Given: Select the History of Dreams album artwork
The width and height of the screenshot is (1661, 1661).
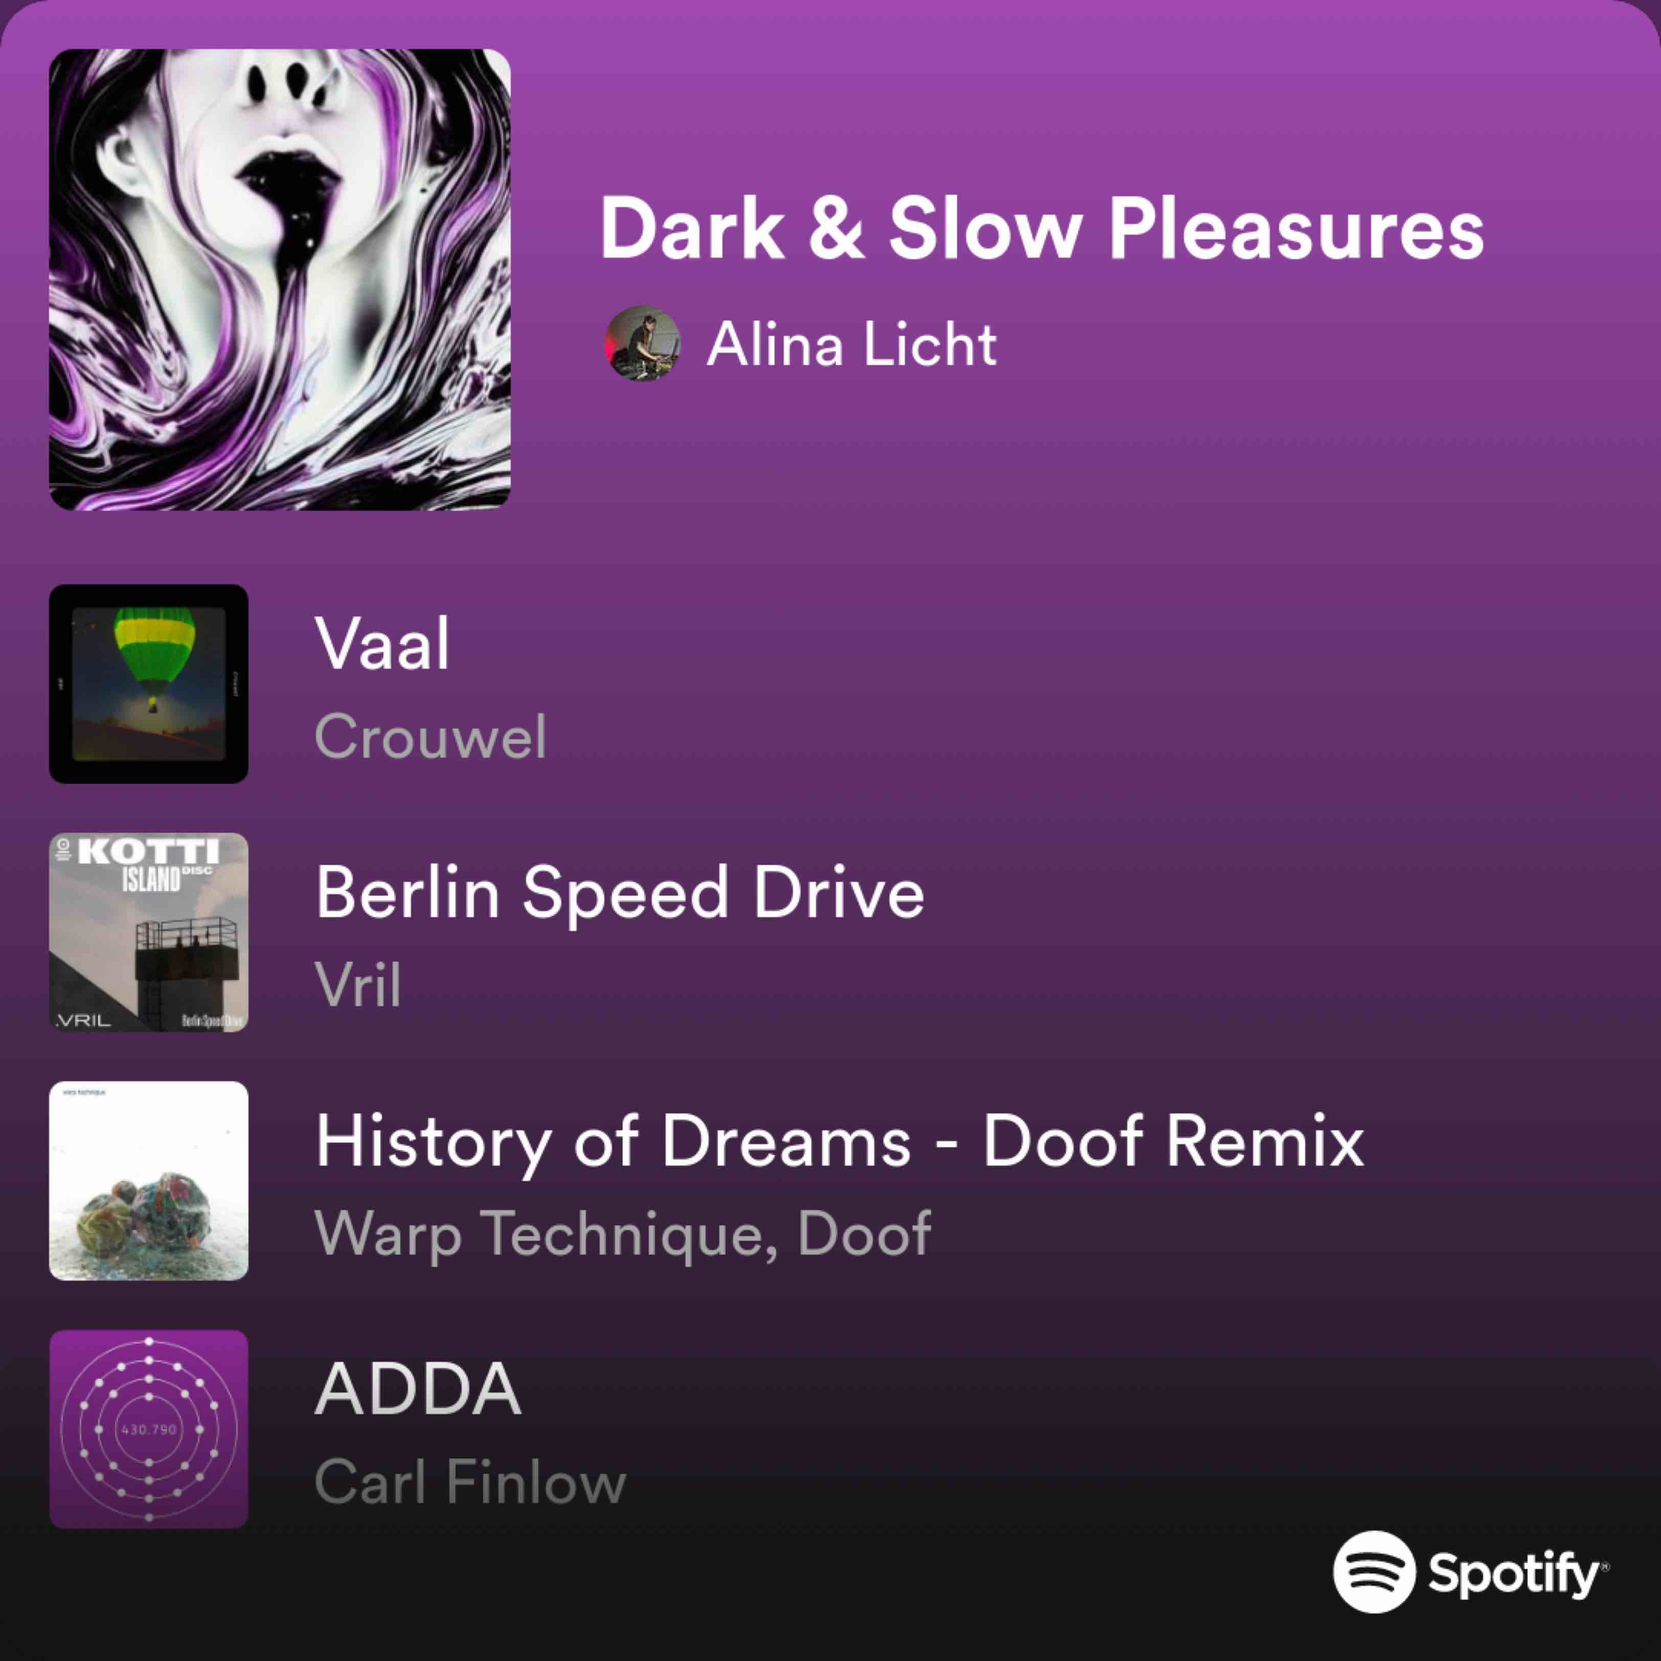Looking at the screenshot, I should point(149,1180).
